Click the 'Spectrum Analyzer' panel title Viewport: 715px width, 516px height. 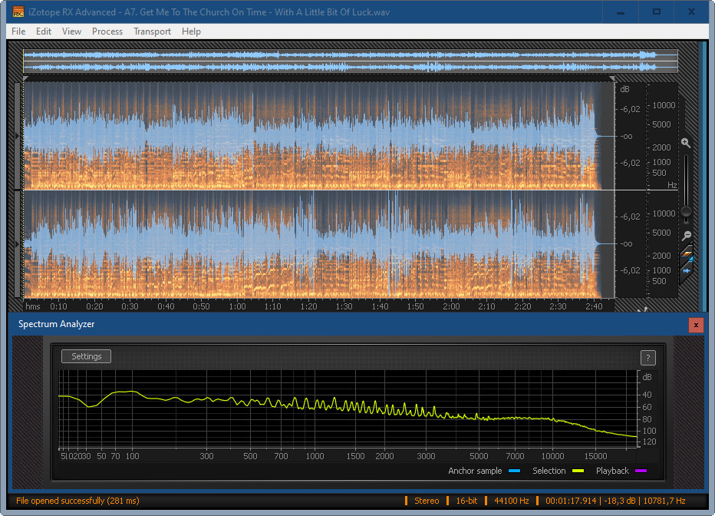[x=56, y=324]
